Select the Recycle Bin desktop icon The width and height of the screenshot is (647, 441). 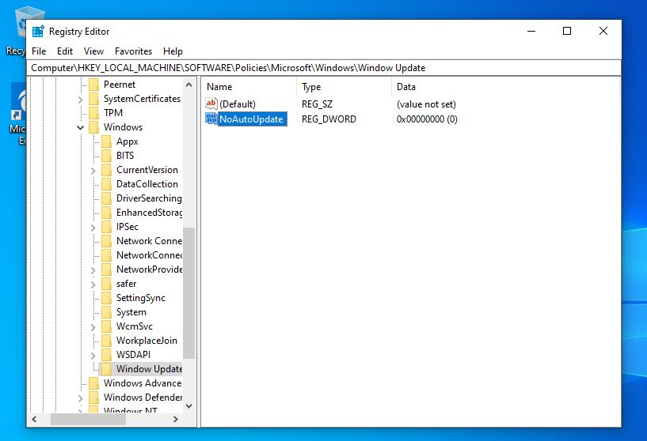pos(16,31)
